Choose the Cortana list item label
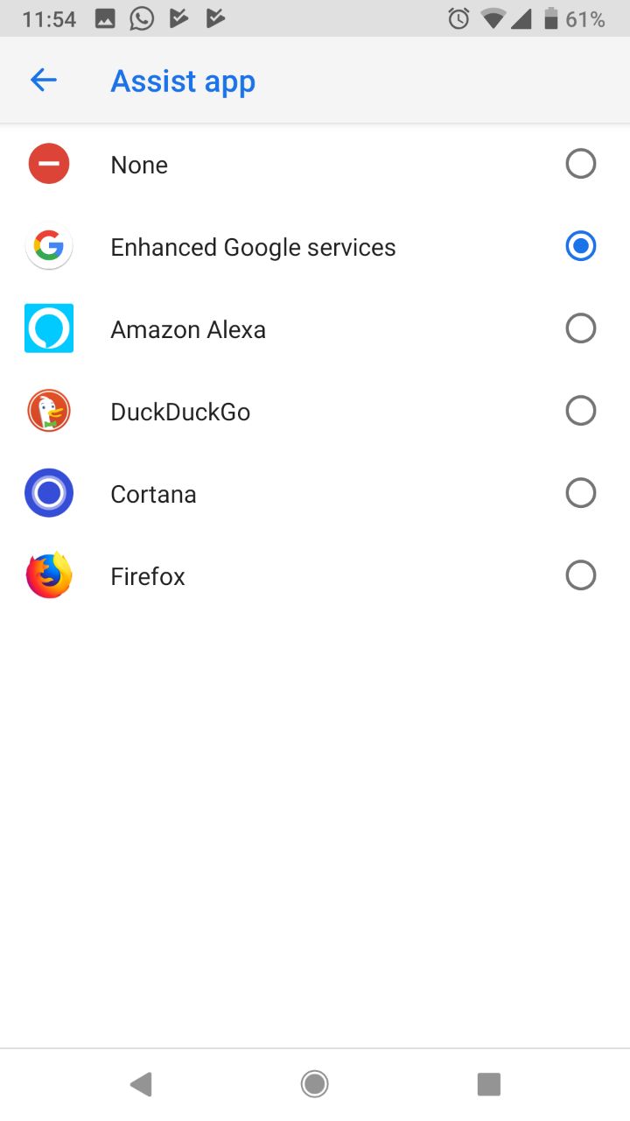 coord(153,494)
